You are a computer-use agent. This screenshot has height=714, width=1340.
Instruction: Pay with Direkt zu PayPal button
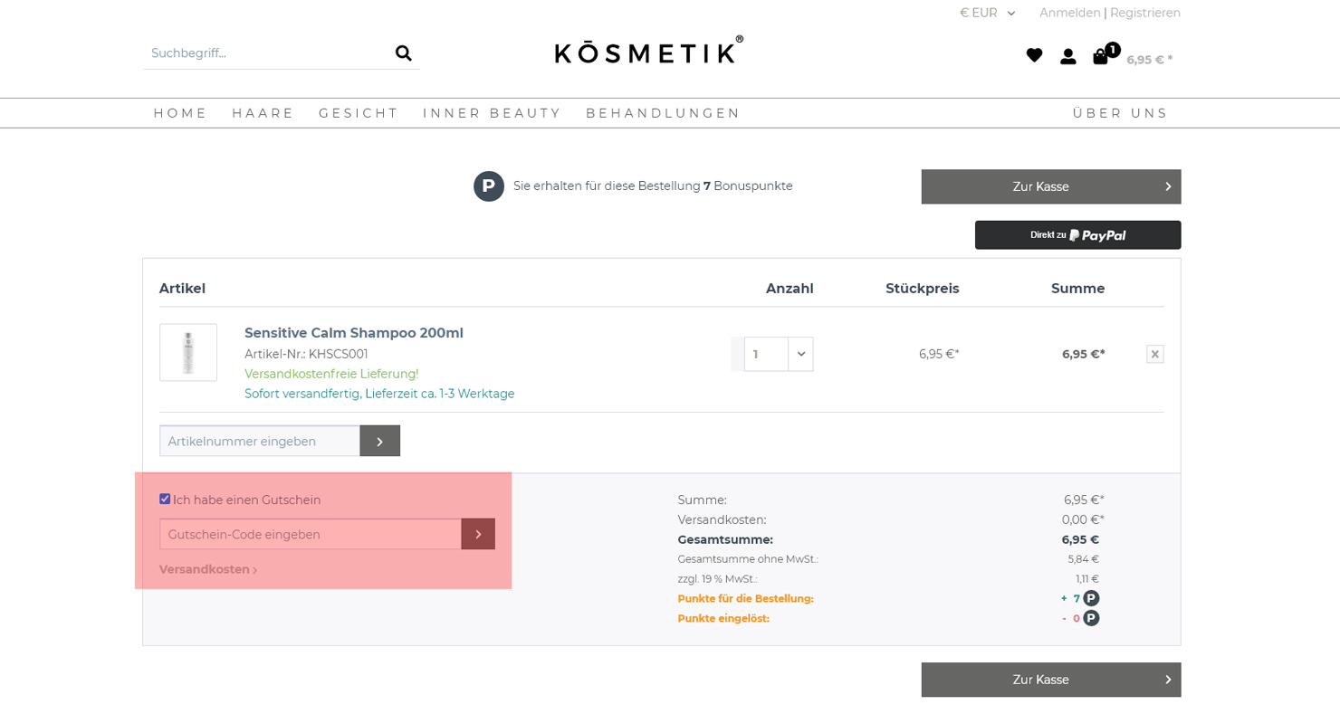pyautogui.click(x=1077, y=235)
